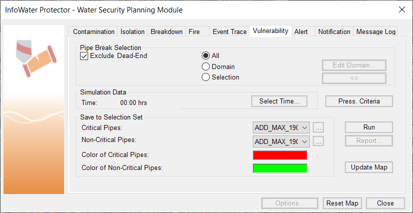The height and width of the screenshot is (213, 413).
Task: Click ellipsis button beside Non-Critical Pipes
Action: (318, 141)
